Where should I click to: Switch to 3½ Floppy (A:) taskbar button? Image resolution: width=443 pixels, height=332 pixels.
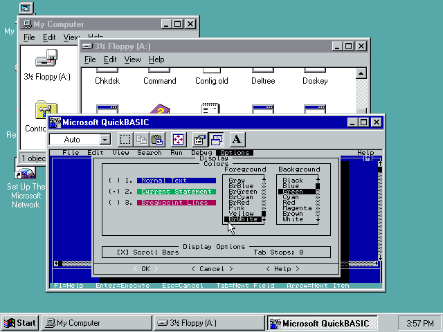(x=209, y=323)
